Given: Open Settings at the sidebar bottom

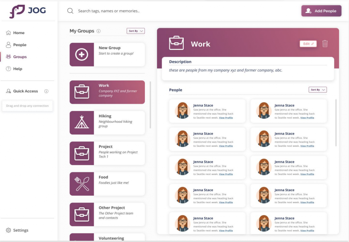Looking at the screenshot, I should click(x=20, y=230).
